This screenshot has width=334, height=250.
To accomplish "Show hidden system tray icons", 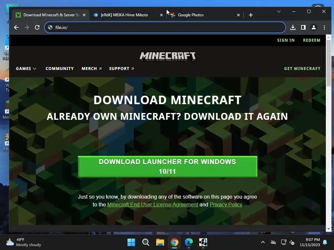I will (x=263, y=242).
